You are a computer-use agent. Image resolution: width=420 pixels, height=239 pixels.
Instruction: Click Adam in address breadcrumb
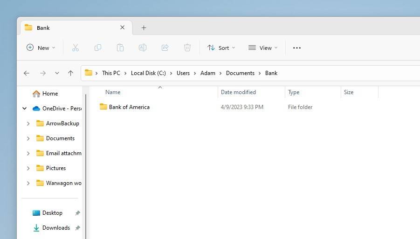pos(208,73)
